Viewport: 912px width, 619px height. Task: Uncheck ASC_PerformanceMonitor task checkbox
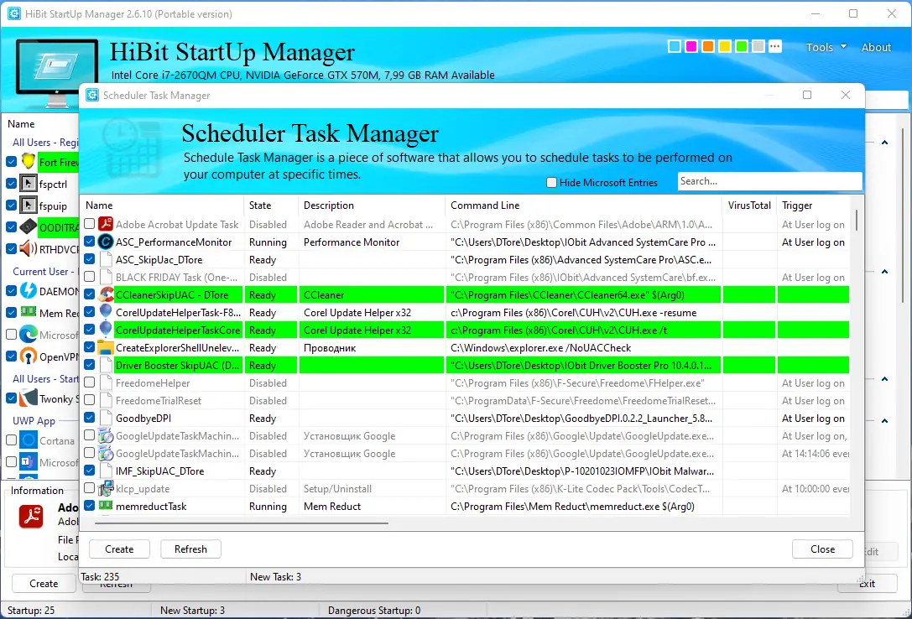[x=89, y=242]
